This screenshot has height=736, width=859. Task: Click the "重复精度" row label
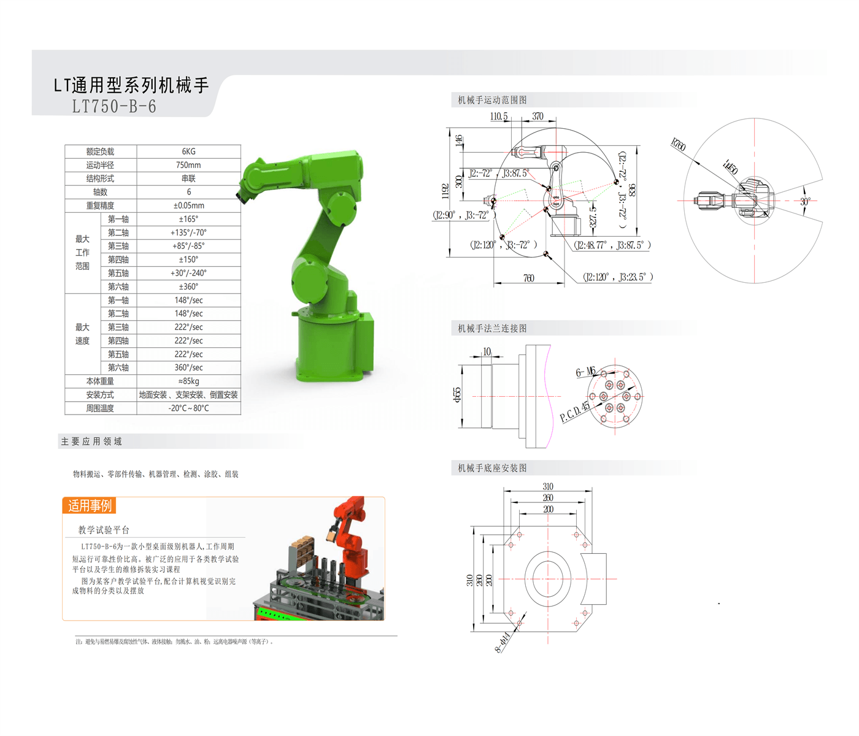tap(100, 205)
